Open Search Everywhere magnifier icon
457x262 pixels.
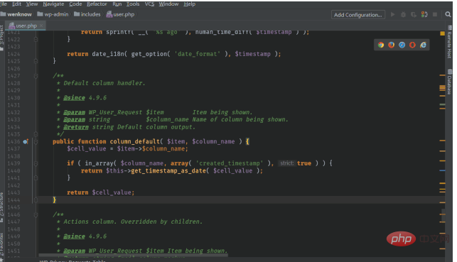[x=448, y=14]
